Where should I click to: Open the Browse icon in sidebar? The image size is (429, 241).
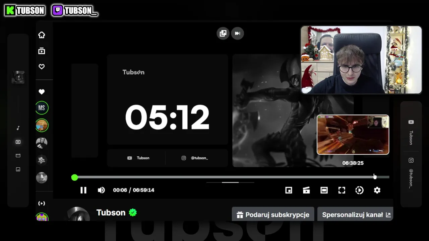pos(42,51)
